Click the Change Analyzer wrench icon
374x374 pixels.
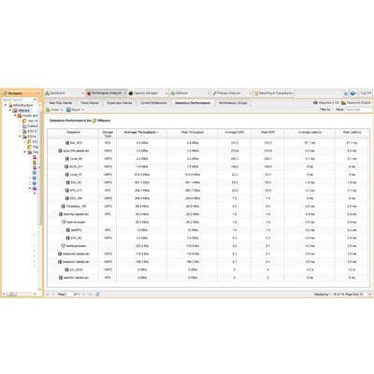214,93
